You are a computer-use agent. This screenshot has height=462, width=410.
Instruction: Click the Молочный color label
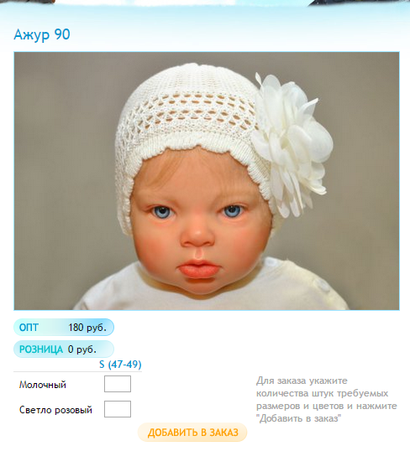click(43, 385)
